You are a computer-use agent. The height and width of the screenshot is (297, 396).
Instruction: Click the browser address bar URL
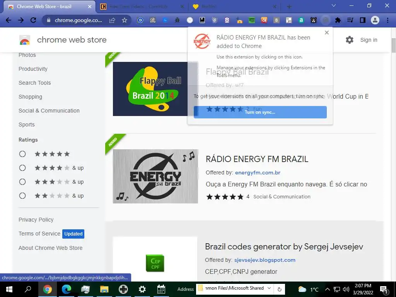coord(78,20)
